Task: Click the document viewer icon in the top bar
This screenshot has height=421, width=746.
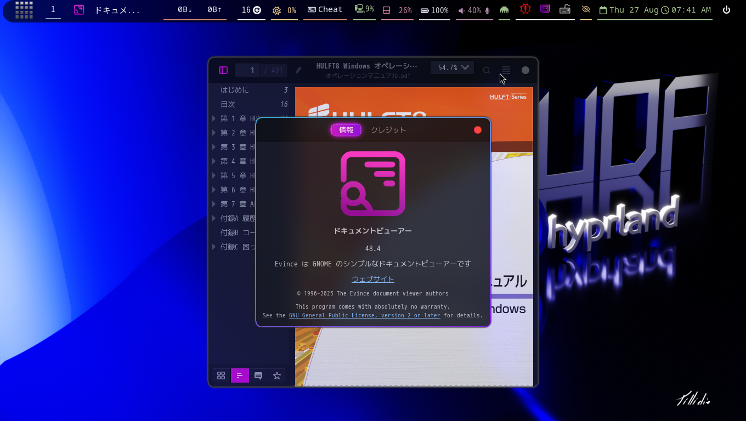Action: tap(79, 10)
